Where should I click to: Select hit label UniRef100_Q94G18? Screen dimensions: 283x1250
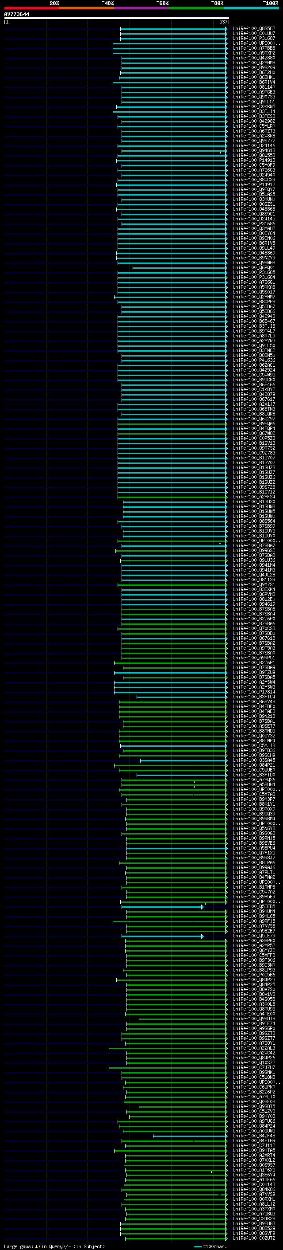pos(254,150)
